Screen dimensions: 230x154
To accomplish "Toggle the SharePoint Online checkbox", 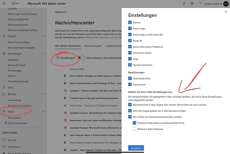I will [130, 53].
